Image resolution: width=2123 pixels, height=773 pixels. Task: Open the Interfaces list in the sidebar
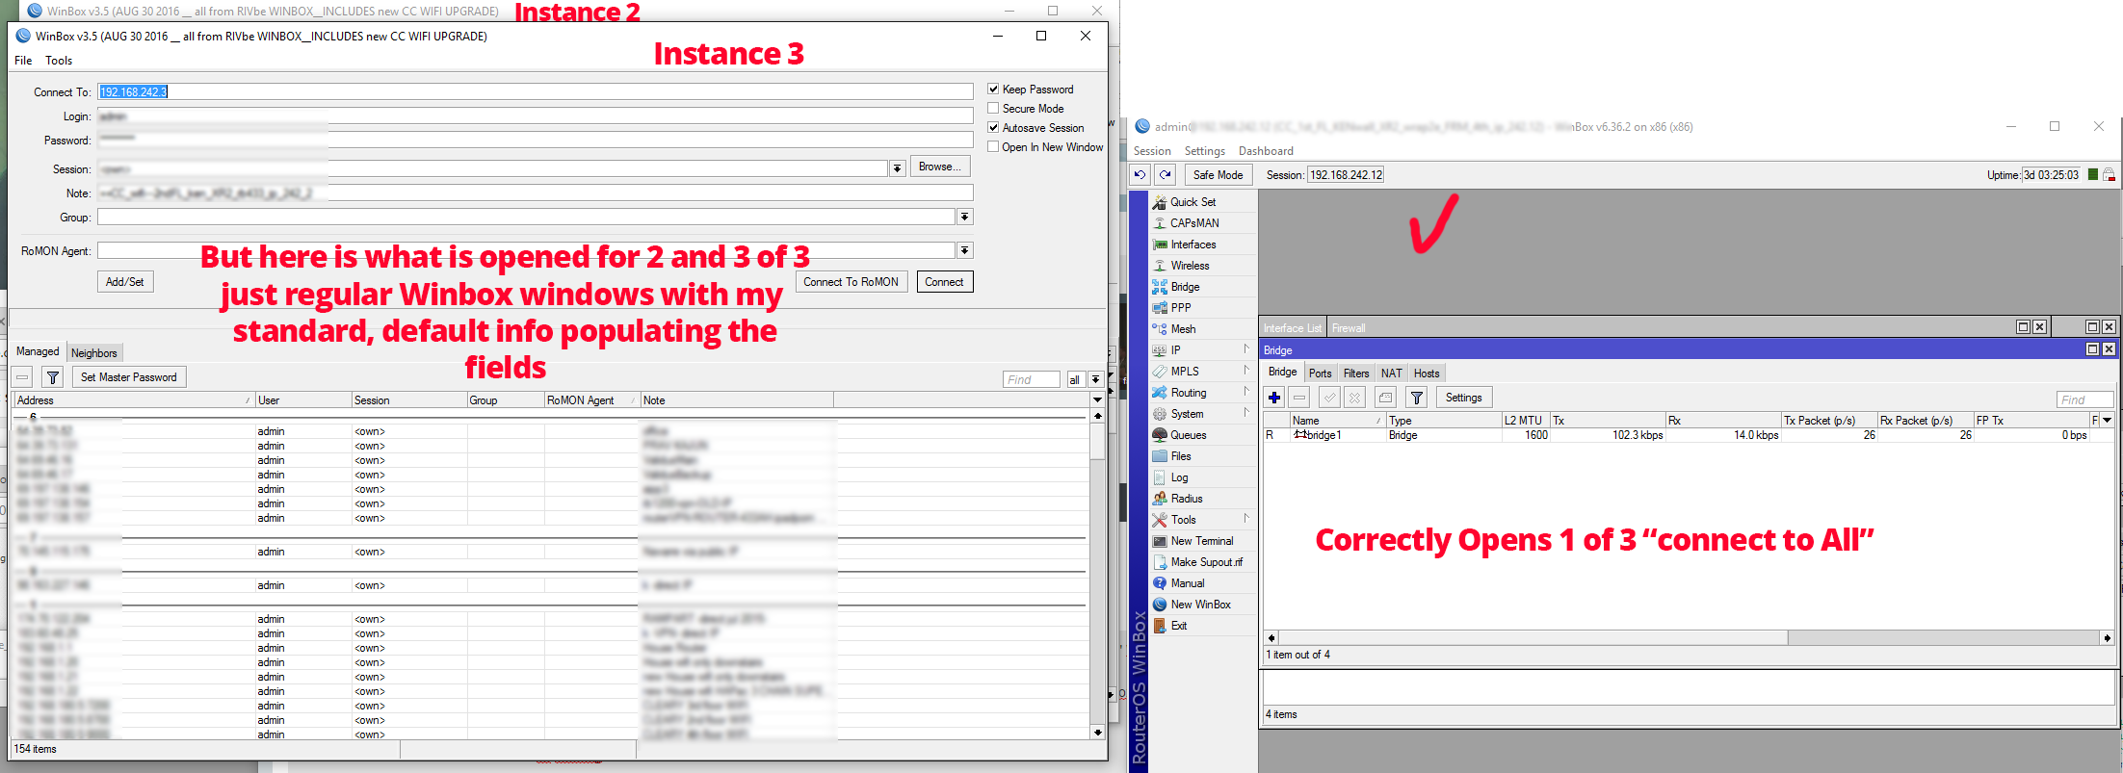point(1193,245)
